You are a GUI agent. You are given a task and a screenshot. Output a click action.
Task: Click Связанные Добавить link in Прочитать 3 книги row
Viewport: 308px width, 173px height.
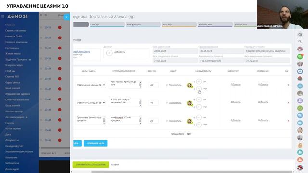click(x=263, y=120)
